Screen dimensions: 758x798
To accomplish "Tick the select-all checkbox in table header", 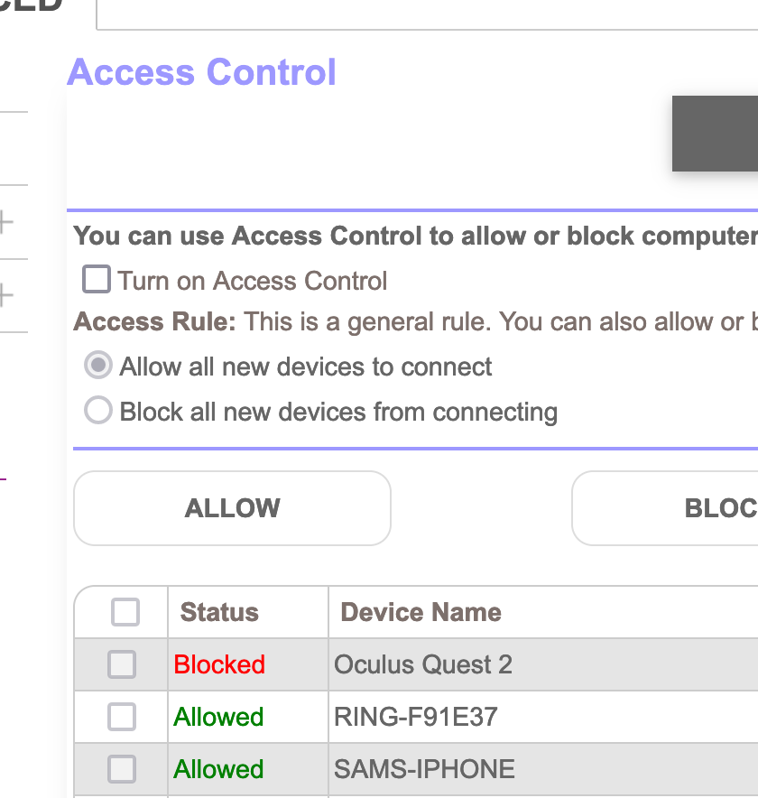I will click(x=125, y=612).
